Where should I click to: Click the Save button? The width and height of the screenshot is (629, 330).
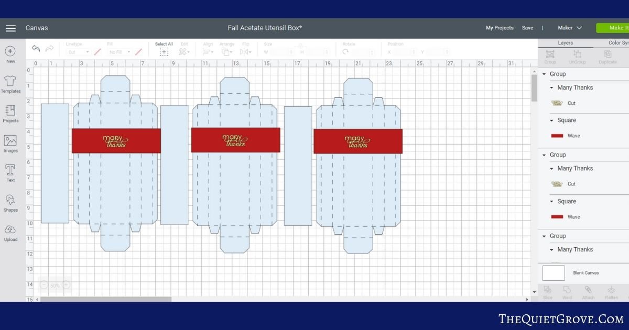(527, 28)
